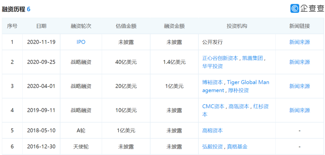325x155 pixels.
Task: Click the 日期 column header
Action: click(41, 26)
